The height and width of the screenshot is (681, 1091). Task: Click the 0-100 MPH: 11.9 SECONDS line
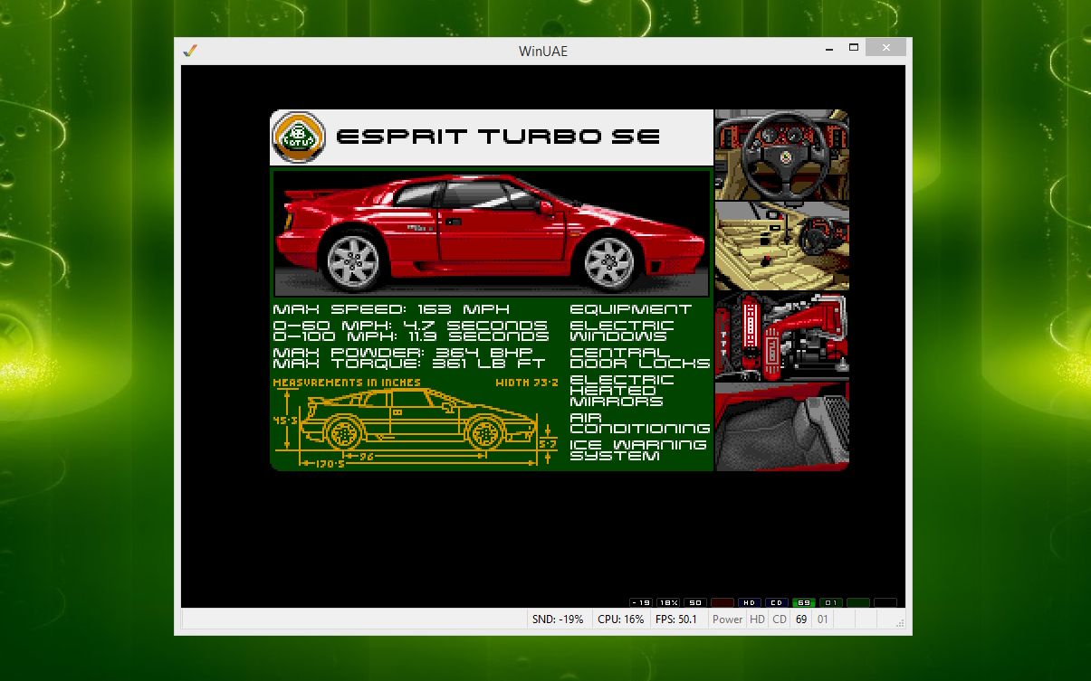(x=410, y=336)
